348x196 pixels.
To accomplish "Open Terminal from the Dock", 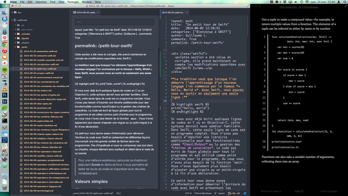I will coord(5,121).
